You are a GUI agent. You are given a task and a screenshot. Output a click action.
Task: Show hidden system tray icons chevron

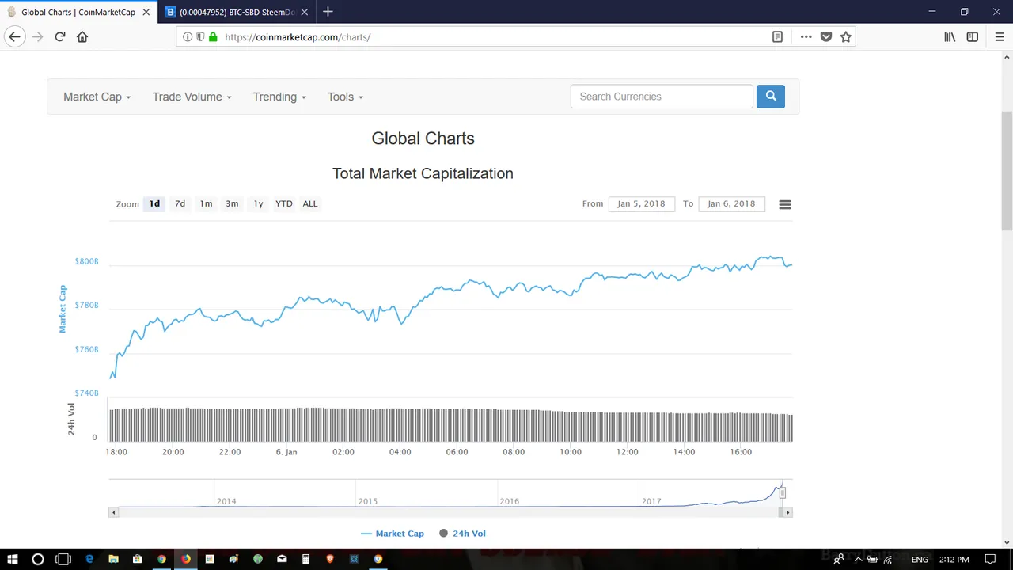[x=858, y=560]
